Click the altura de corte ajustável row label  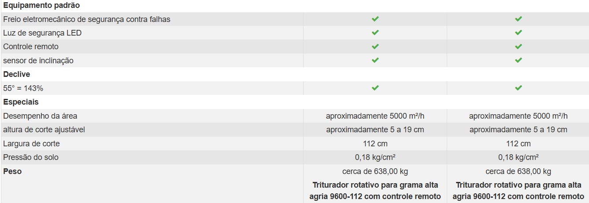click(44, 130)
